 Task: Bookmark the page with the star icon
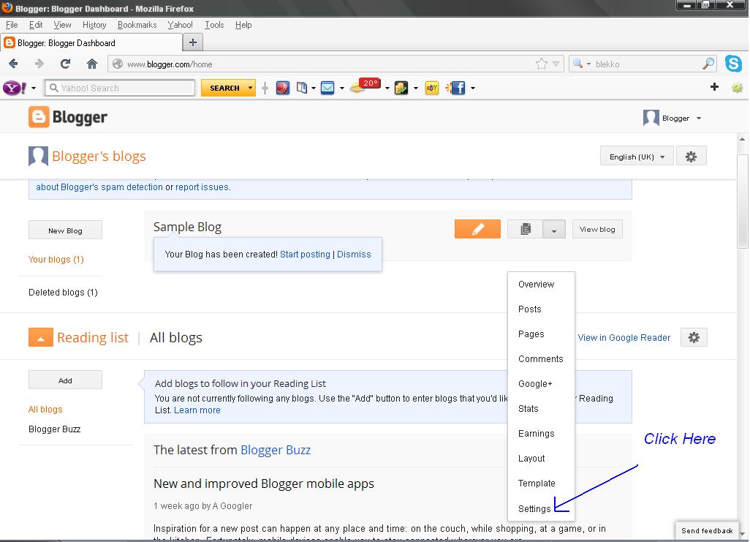pos(542,64)
